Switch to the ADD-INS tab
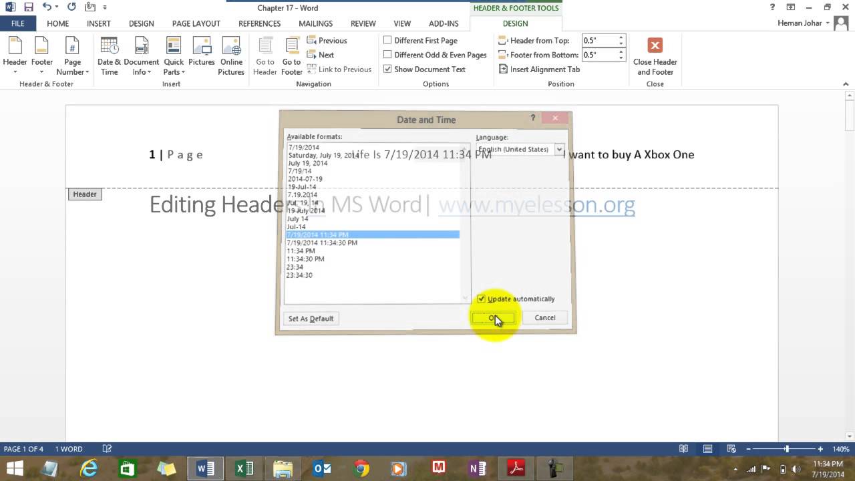855x481 pixels. [444, 23]
